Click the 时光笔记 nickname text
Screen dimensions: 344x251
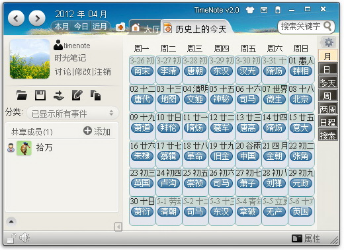coord(70,58)
